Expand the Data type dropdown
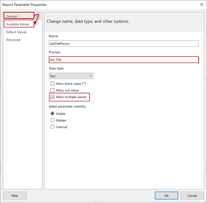This screenshot has width=207, height=203. pyautogui.click(x=71, y=76)
